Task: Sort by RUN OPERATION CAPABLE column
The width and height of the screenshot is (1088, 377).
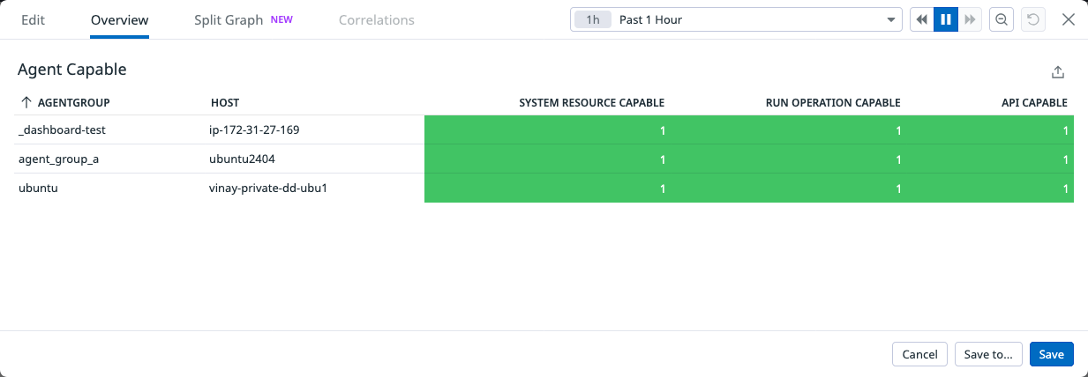Action: (x=832, y=103)
